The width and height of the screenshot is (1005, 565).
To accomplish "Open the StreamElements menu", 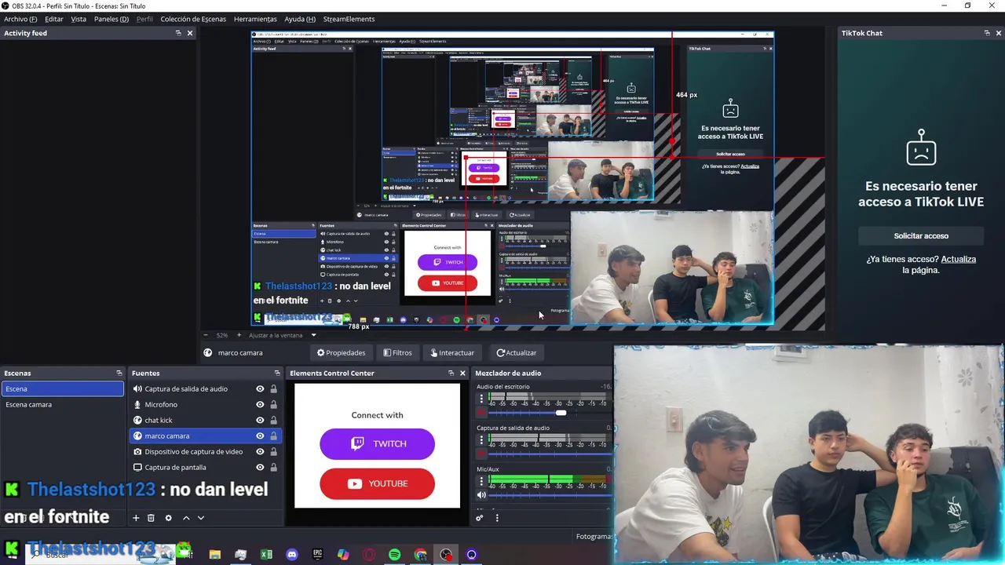I will pyautogui.click(x=349, y=19).
